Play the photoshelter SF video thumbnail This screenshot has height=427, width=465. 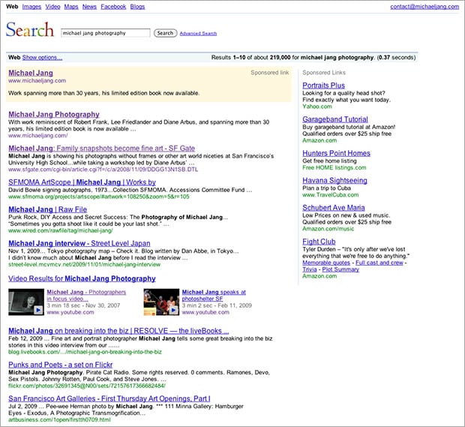tap(161, 302)
